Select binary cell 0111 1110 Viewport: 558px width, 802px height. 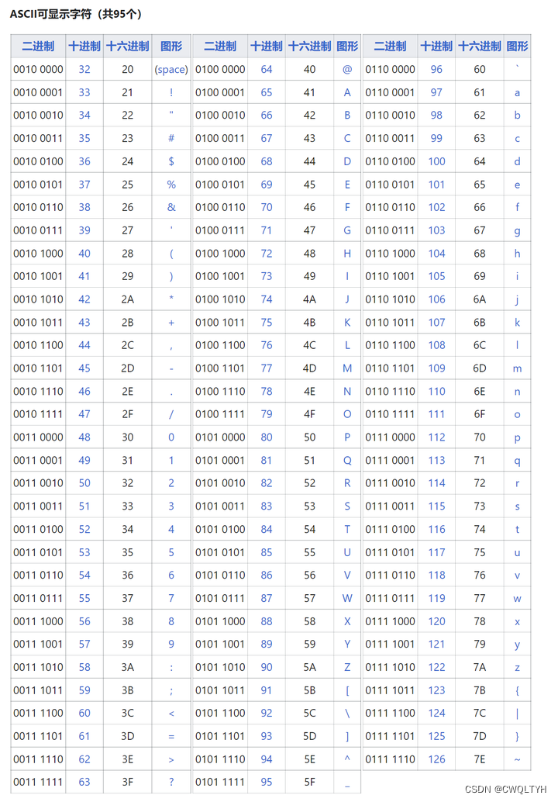tap(390, 759)
